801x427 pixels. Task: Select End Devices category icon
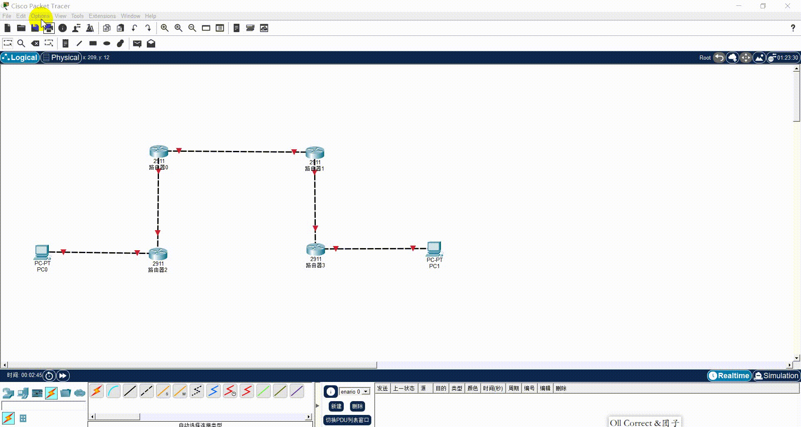coord(23,393)
